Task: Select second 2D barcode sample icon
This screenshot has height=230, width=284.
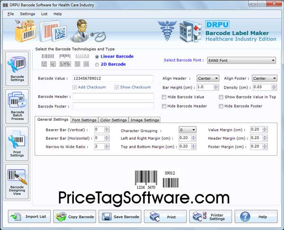Action: [53, 64]
